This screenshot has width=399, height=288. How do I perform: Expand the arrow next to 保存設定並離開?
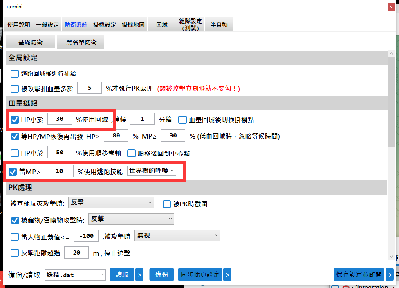390,275
